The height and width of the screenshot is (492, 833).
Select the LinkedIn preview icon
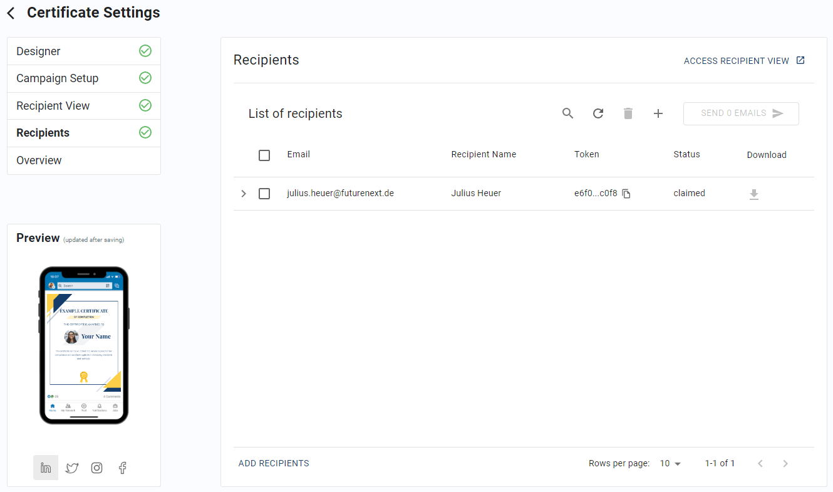tap(45, 468)
